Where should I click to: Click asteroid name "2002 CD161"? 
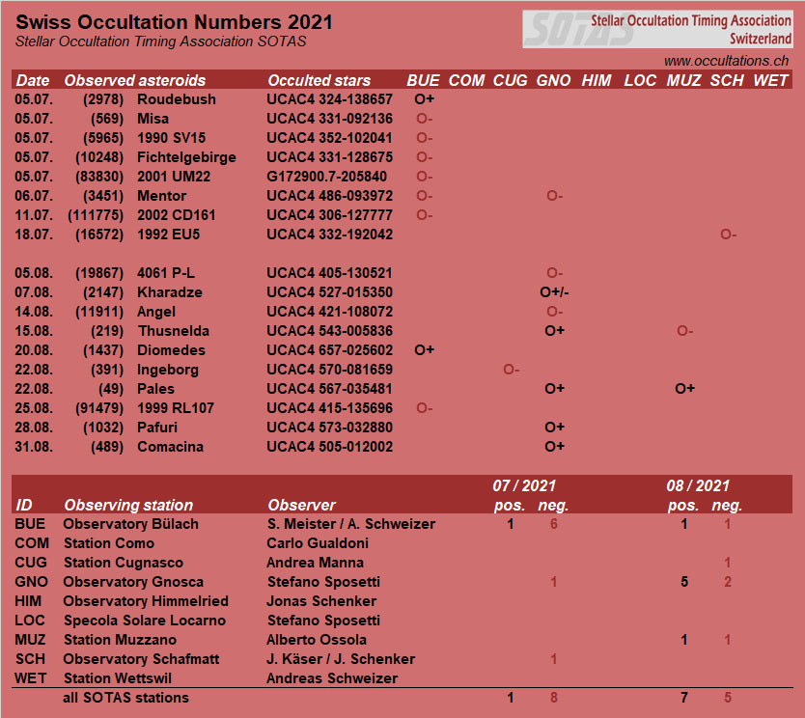click(x=176, y=215)
